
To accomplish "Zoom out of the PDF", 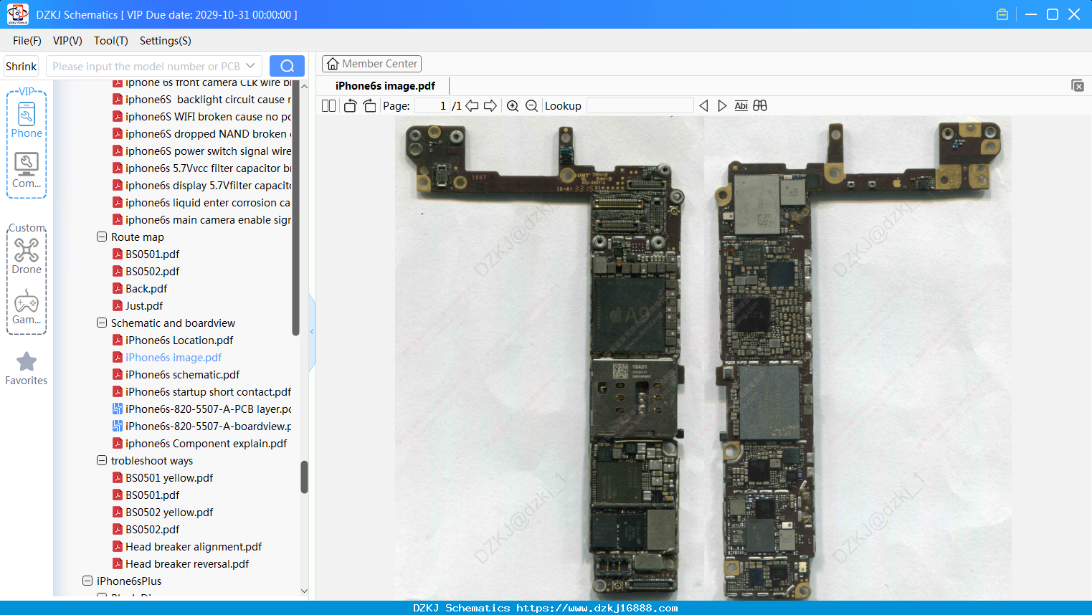I will [531, 105].
